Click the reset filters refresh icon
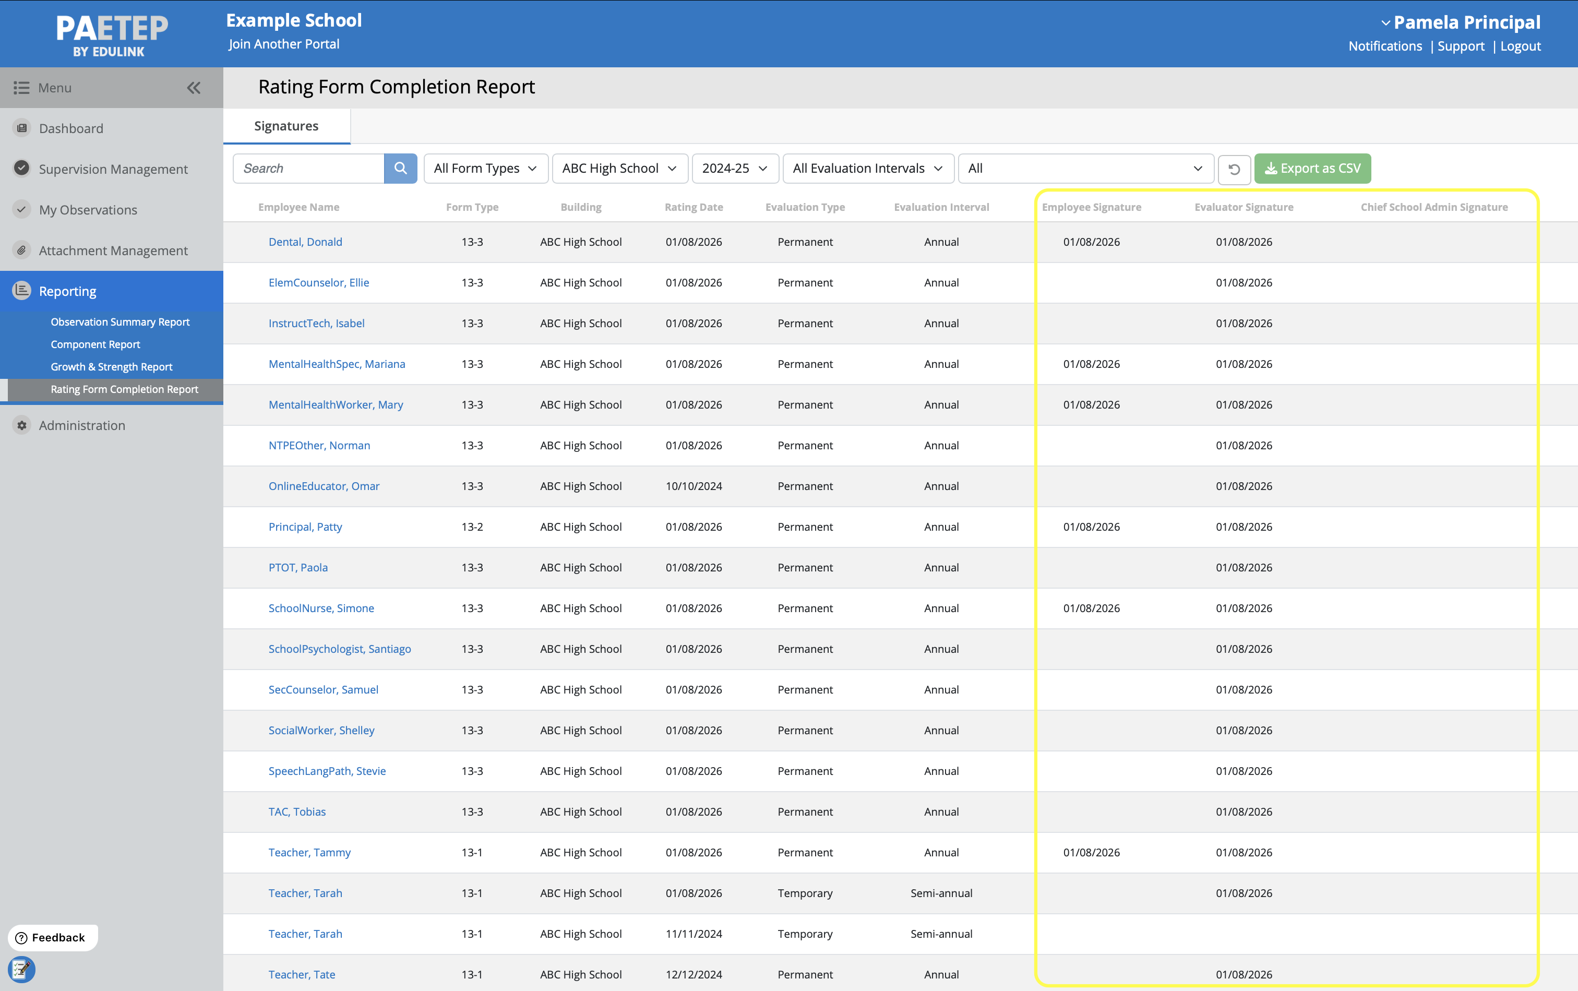 pyautogui.click(x=1233, y=169)
